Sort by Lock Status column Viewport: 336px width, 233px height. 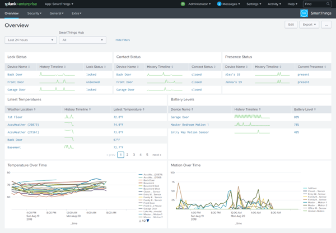96,67
